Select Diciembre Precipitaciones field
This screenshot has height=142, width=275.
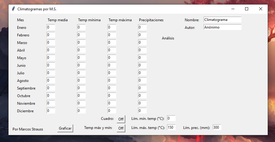click(x=142, y=111)
